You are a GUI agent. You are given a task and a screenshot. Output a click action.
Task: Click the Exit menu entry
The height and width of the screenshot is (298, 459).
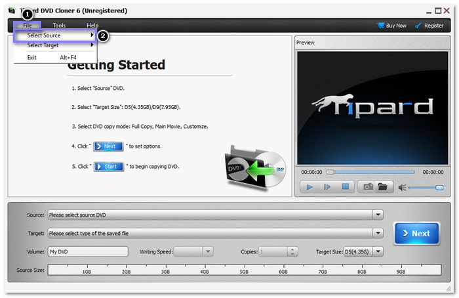point(32,57)
